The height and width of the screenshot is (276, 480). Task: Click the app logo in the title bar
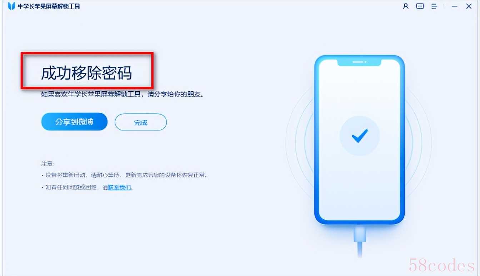coord(11,6)
